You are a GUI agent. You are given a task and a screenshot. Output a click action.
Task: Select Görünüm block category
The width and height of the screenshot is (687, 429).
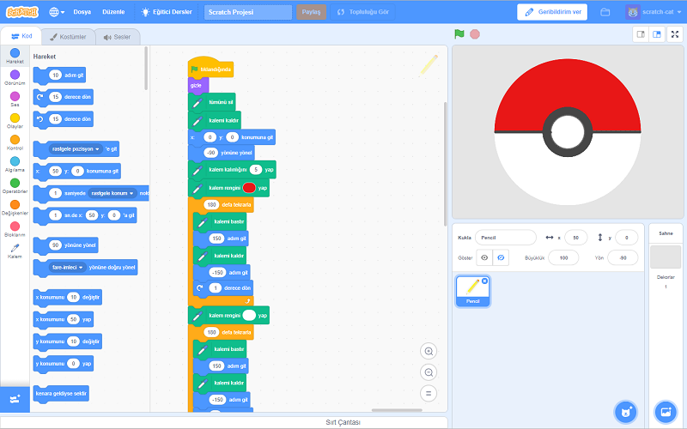pyautogui.click(x=15, y=77)
